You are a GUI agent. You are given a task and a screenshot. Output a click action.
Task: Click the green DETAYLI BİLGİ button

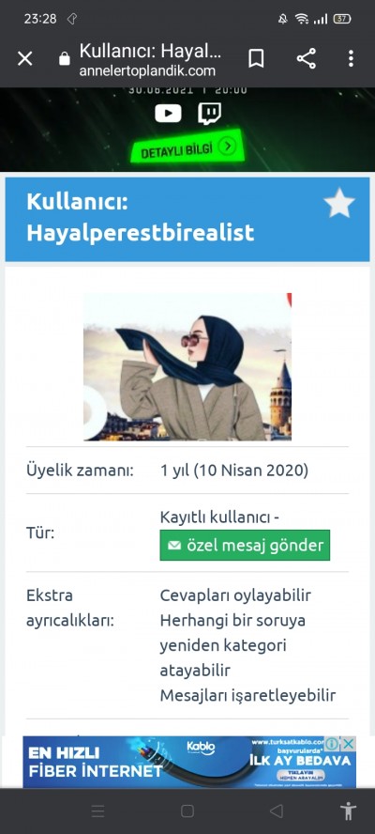click(x=187, y=147)
